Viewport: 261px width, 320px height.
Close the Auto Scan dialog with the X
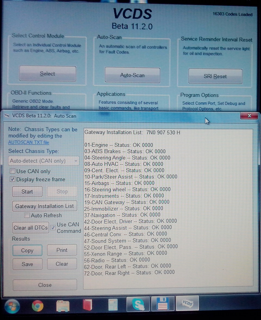pos(249,116)
